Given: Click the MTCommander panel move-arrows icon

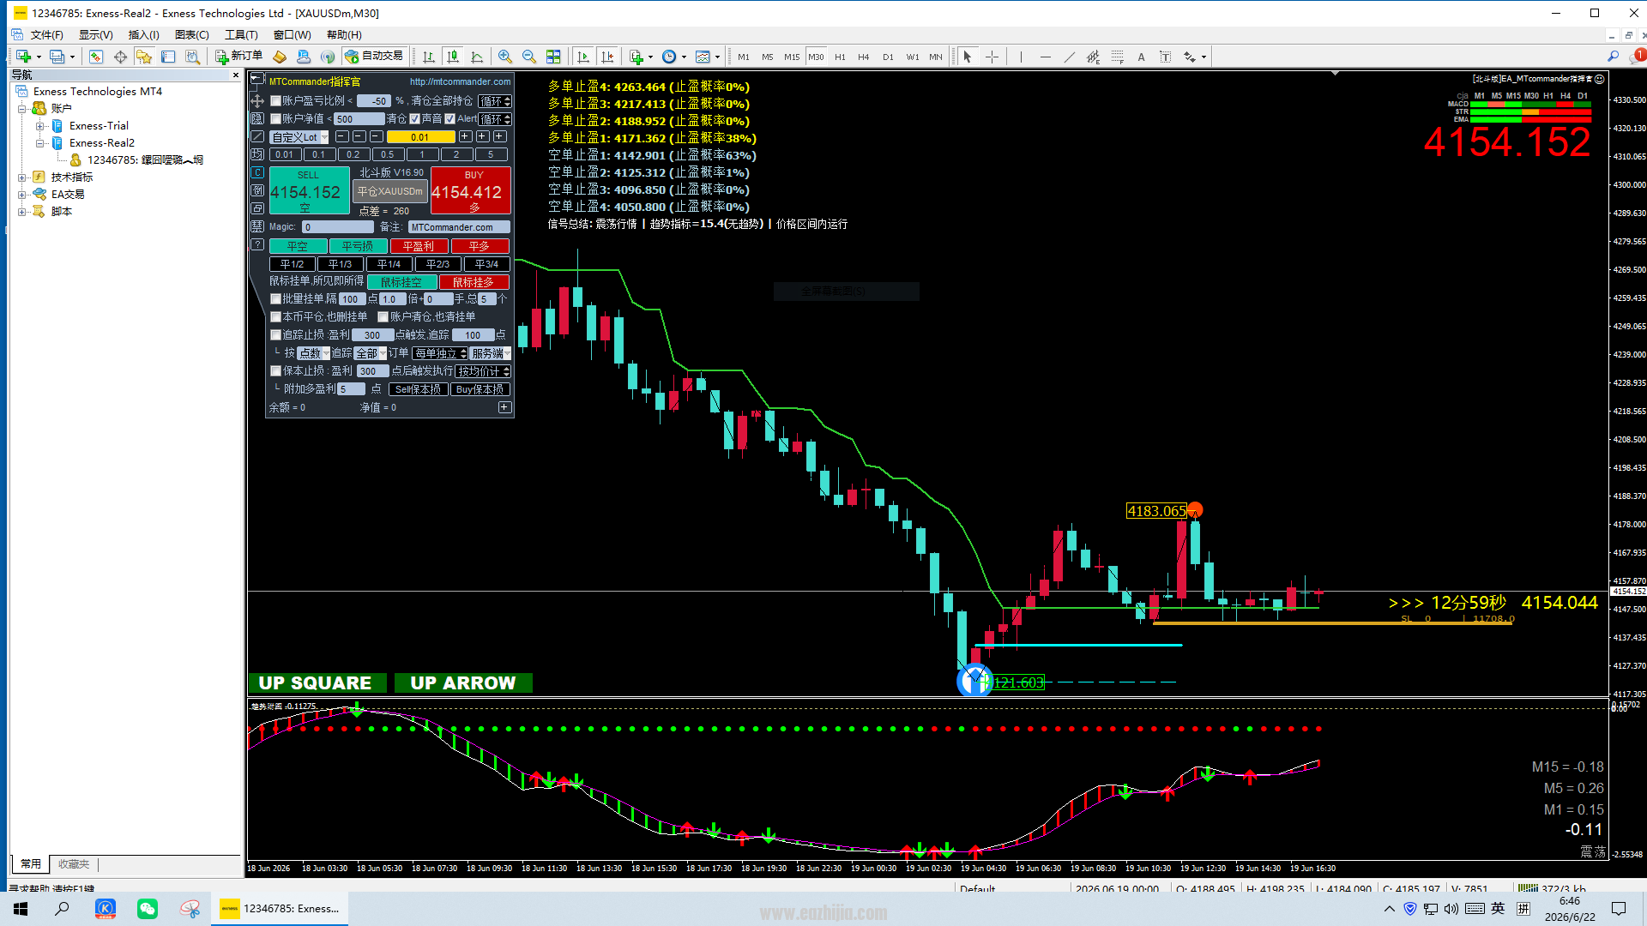Looking at the screenshot, I should coord(257,101).
